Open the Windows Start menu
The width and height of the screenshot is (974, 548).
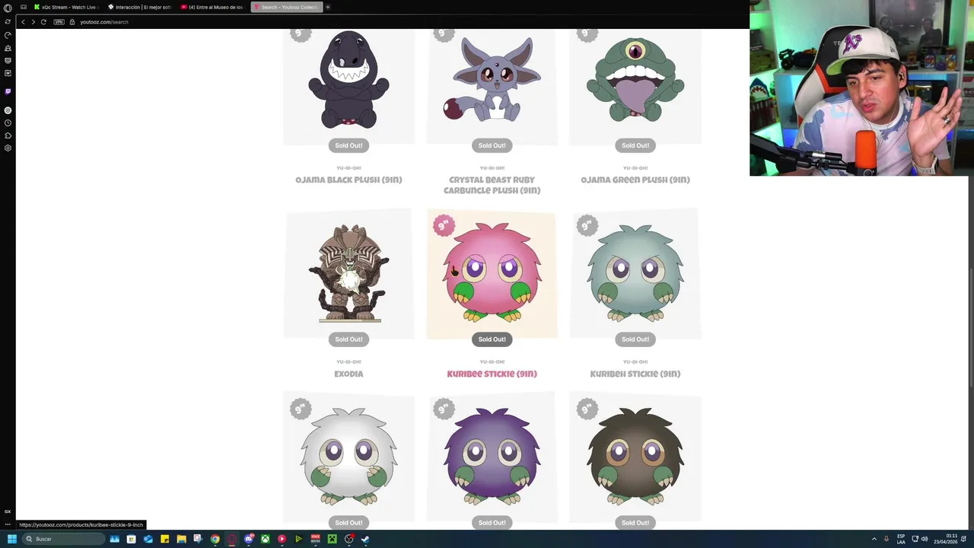(x=11, y=539)
